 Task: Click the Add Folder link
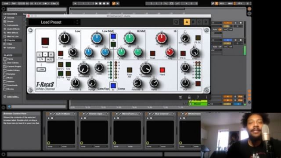[13, 97]
